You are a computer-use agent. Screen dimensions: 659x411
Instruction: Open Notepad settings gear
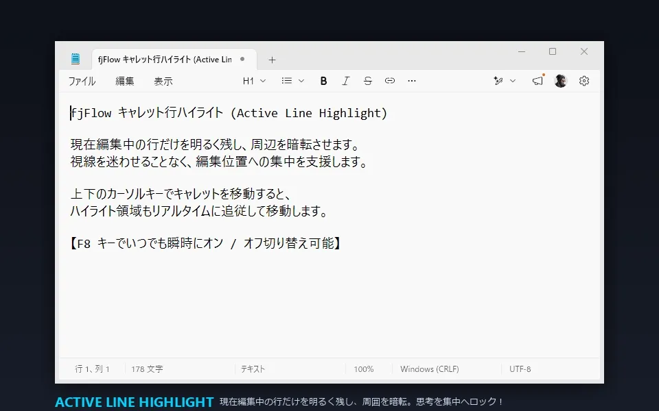point(584,81)
